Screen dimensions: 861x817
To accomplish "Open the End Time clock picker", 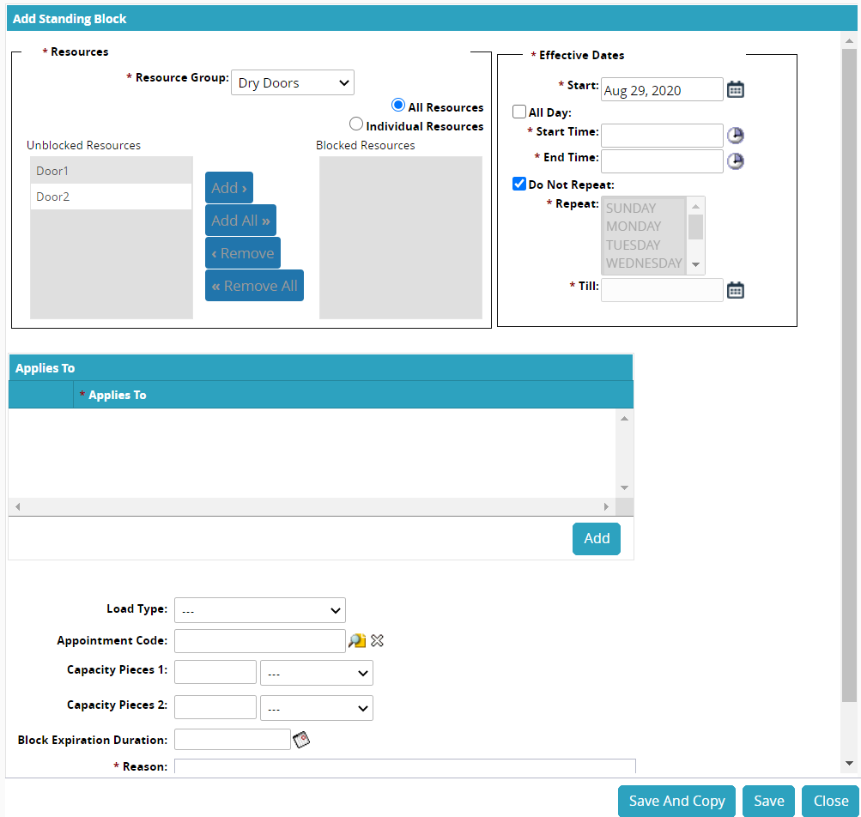I will pos(735,161).
